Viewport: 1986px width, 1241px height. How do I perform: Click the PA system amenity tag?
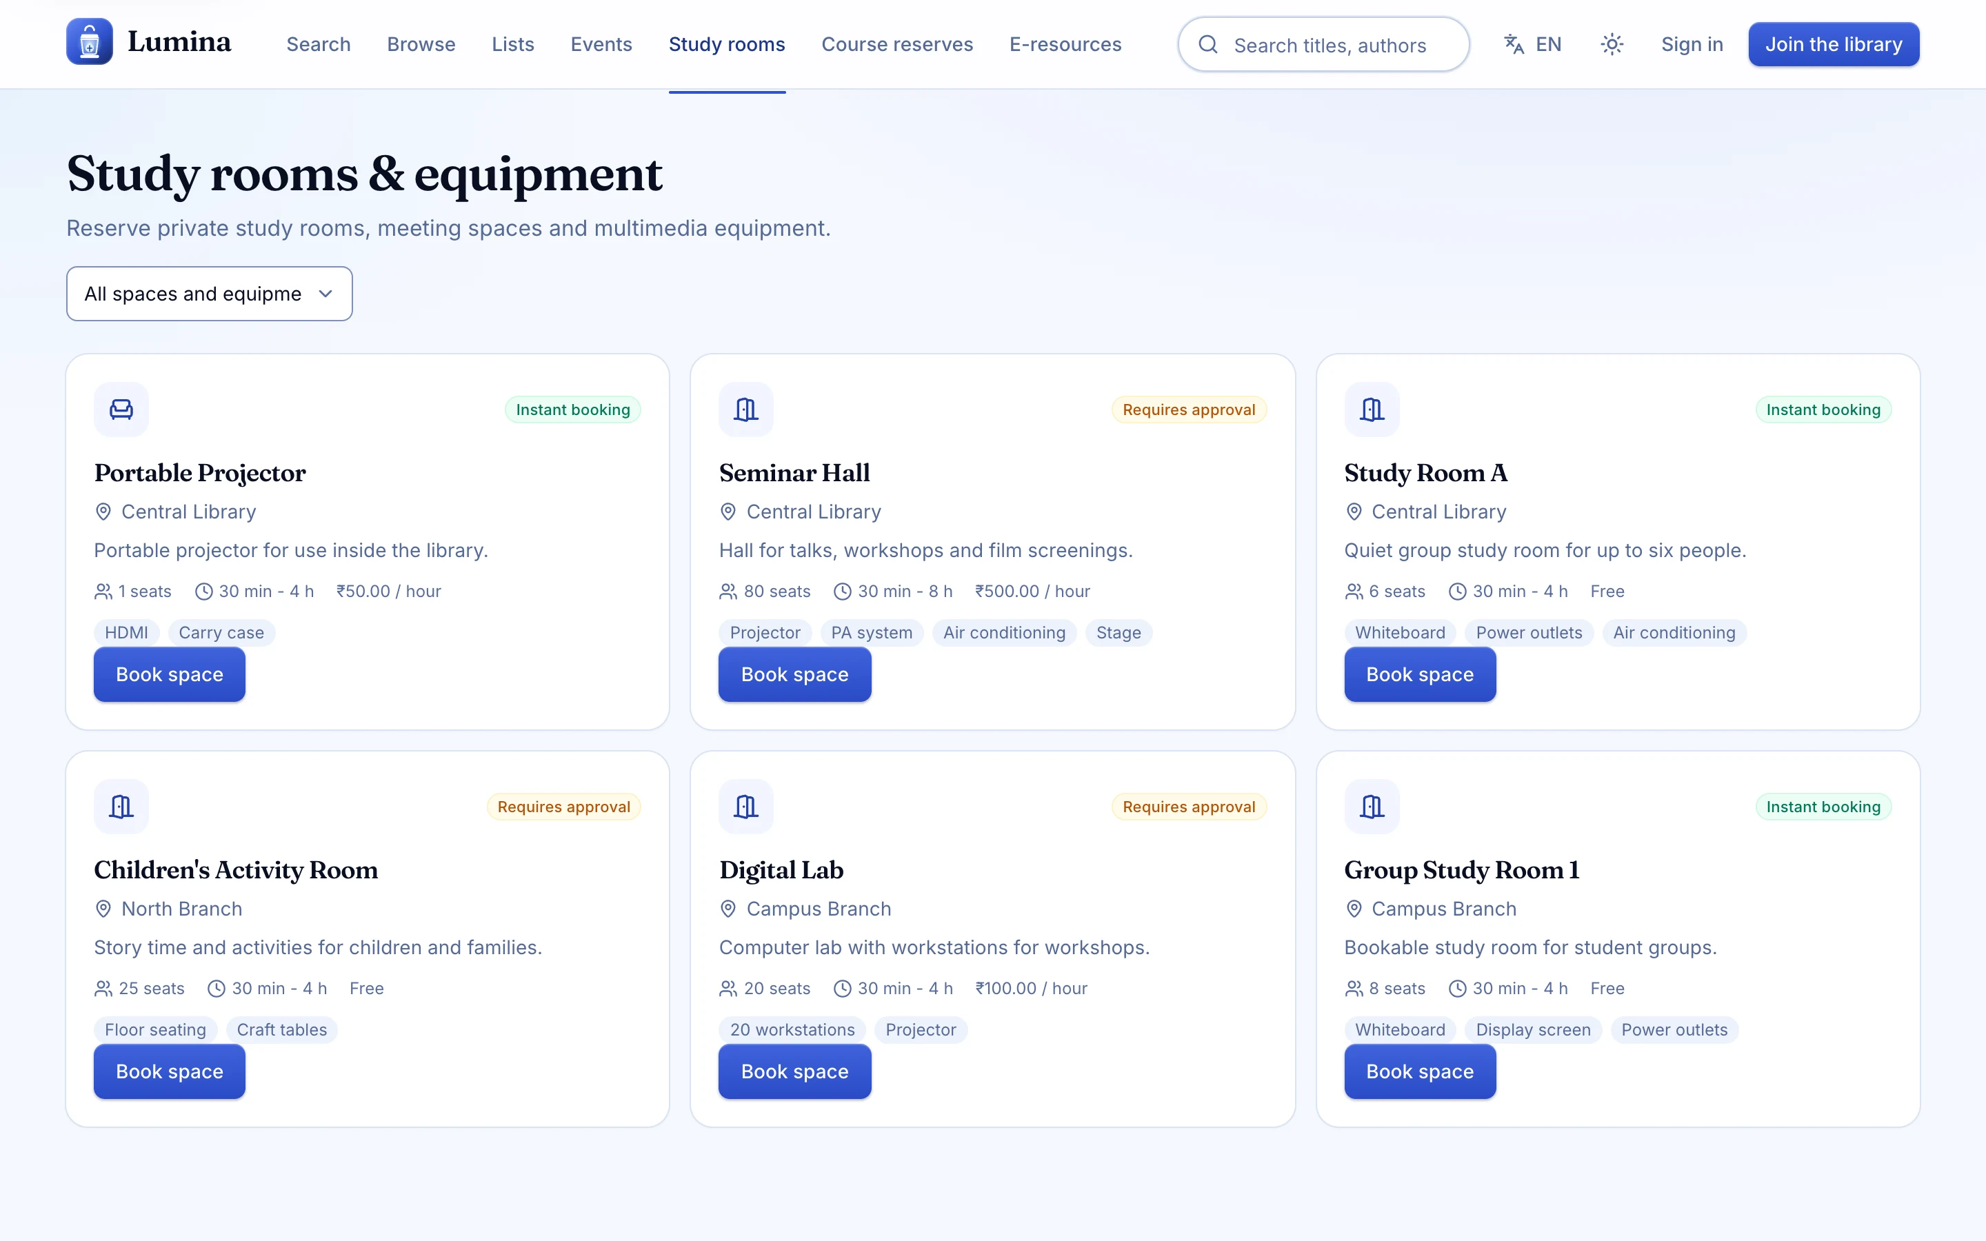(872, 633)
